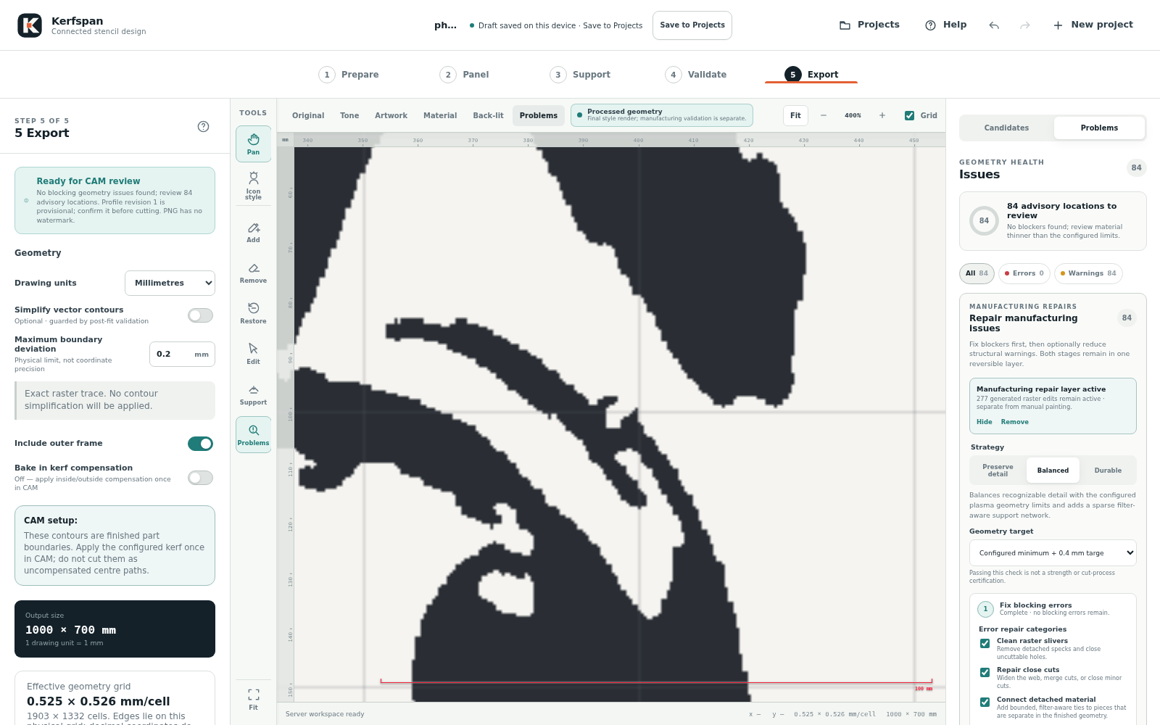Uncheck Clean raster slivers
Image resolution: width=1160 pixels, height=725 pixels.
point(985,644)
